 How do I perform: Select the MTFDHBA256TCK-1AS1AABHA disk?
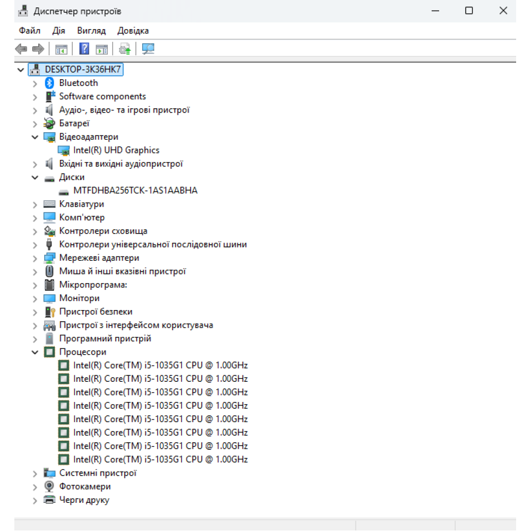[x=135, y=191]
